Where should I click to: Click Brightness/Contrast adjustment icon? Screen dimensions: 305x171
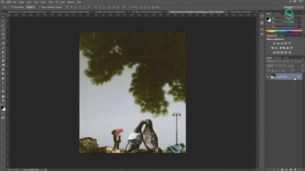[274, 44]
